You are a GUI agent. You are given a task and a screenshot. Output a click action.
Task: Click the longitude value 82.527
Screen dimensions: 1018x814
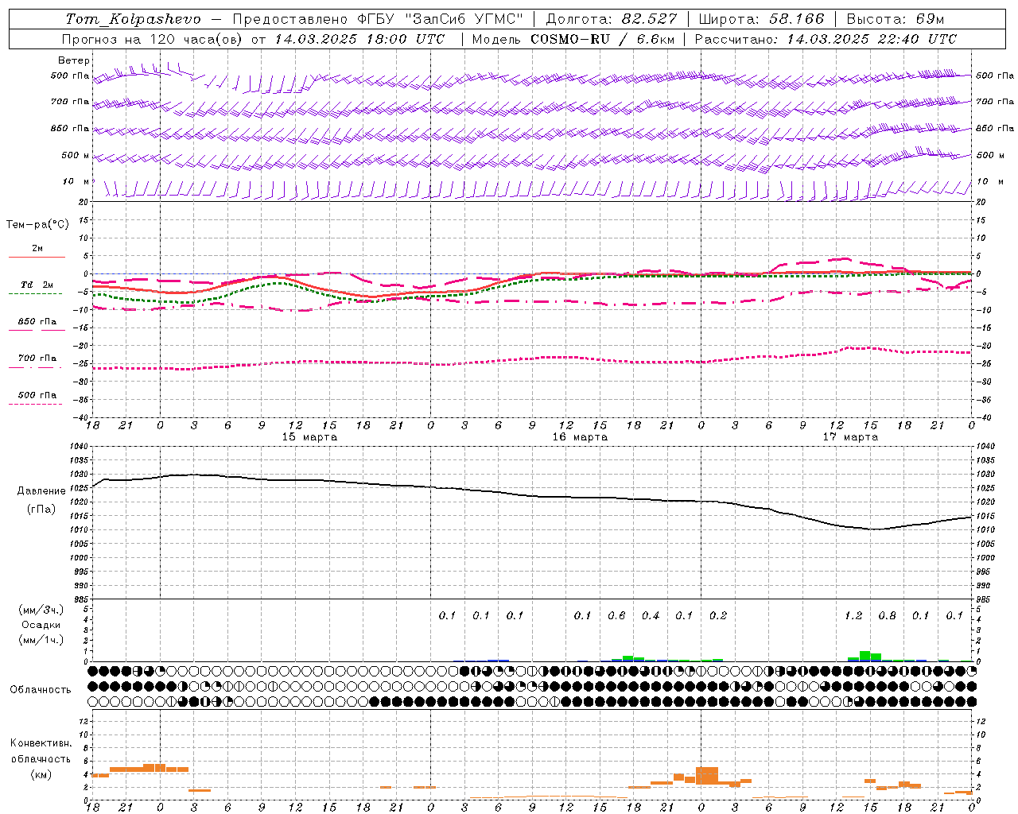tap(650, 19)
